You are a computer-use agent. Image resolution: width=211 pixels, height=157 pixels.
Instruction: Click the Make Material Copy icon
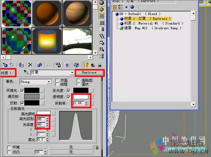[x=40, y=65]
